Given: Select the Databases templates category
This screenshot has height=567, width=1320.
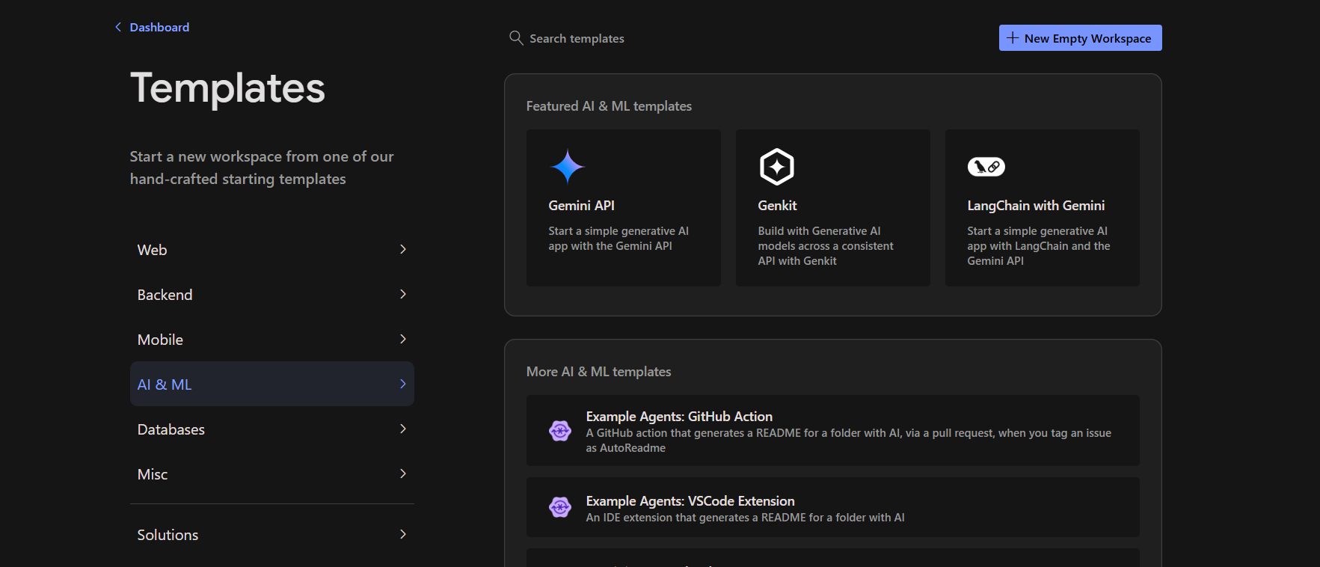Looking at the screenshot, I should [x=171, y=429].
